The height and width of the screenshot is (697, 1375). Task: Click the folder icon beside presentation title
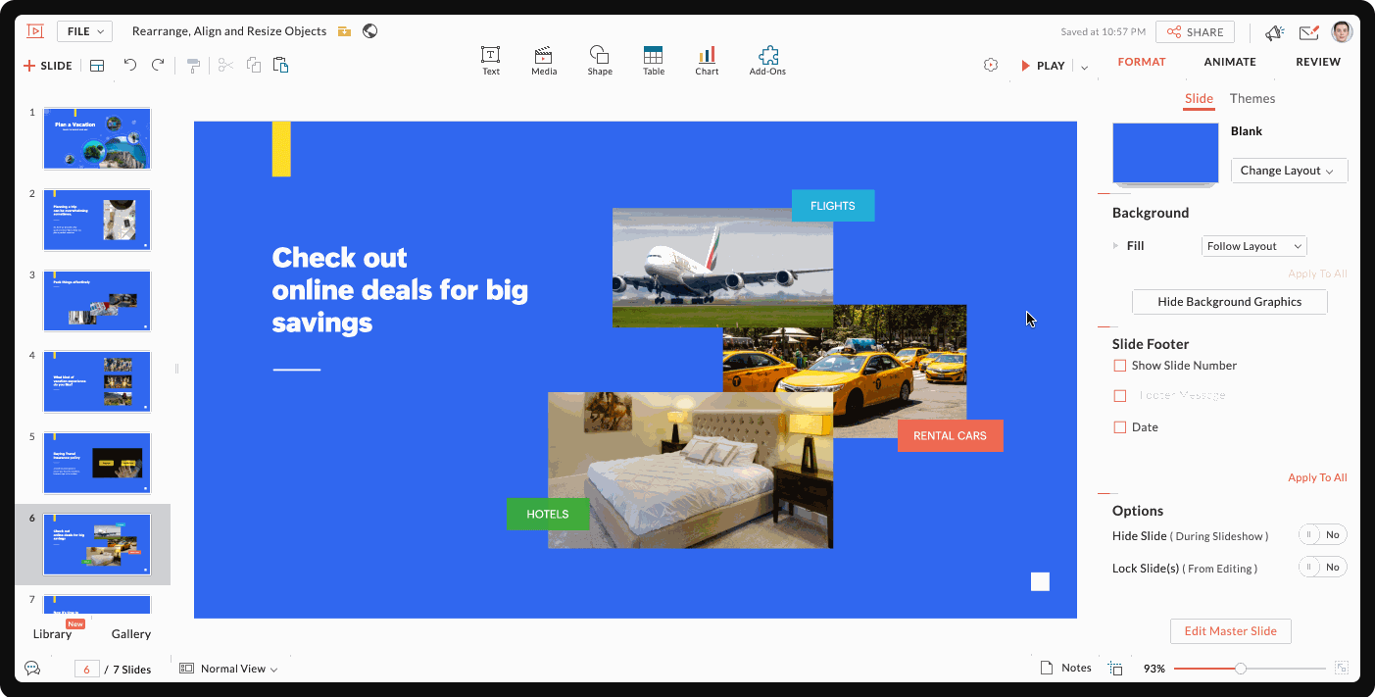(x=344, y=31)
